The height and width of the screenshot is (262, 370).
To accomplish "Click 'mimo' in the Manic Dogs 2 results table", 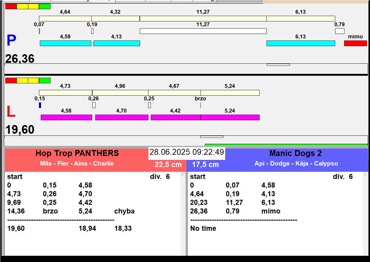I will tap(271, 211).
